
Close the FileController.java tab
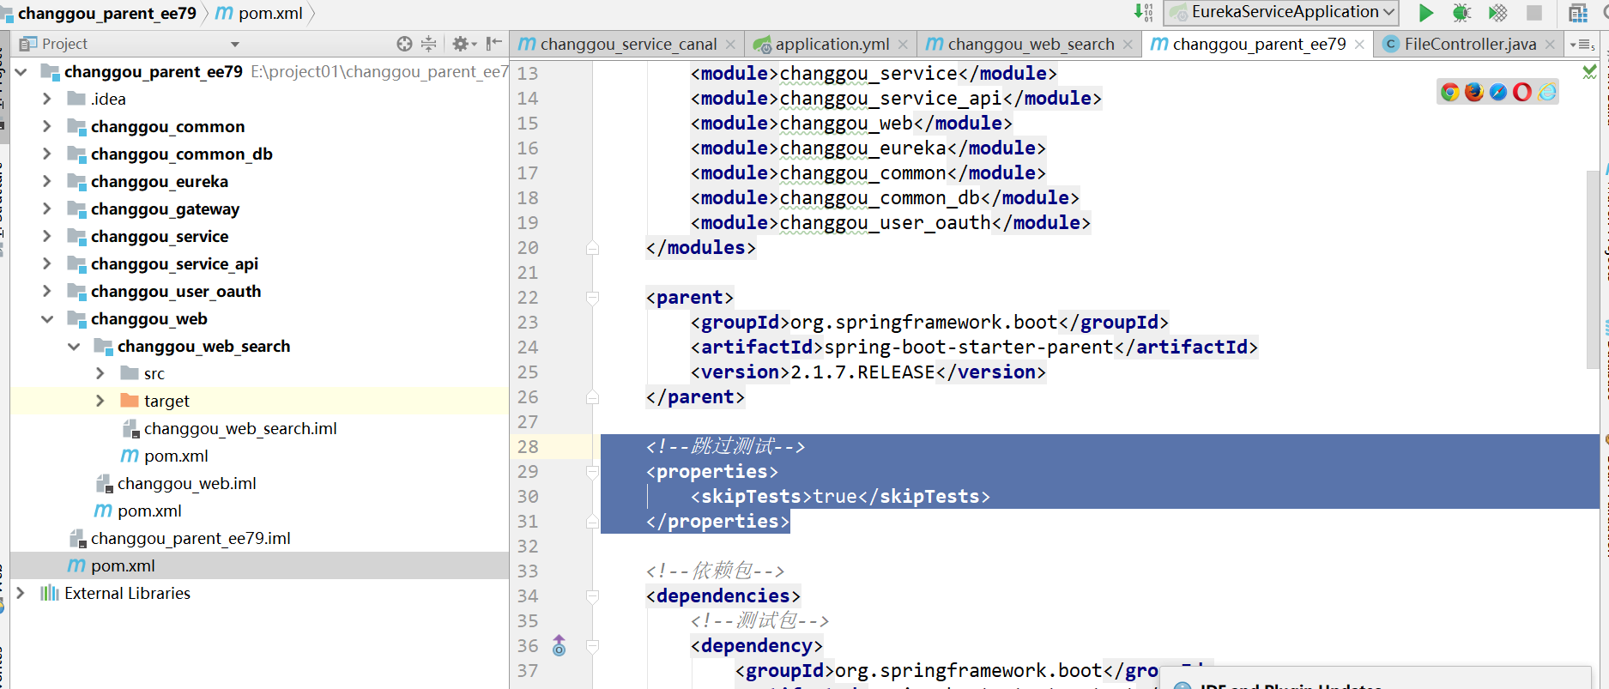pyautogui.click(x=1550, y=45)
